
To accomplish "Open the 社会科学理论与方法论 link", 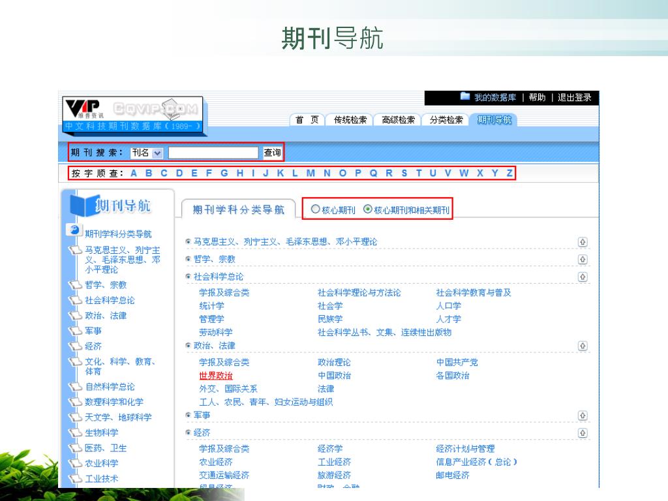I will point(359,293).
